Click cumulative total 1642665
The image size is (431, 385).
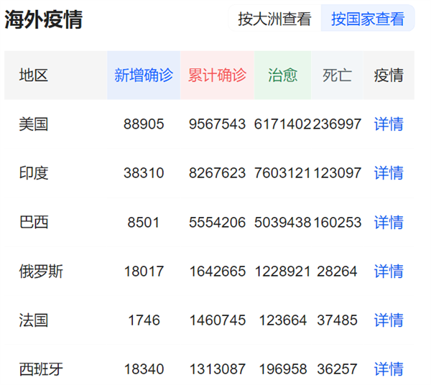[x=218, y=272]
